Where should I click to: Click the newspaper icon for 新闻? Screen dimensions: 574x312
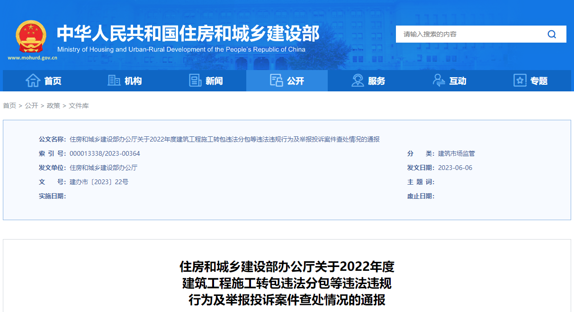click(x=195, y=80)
